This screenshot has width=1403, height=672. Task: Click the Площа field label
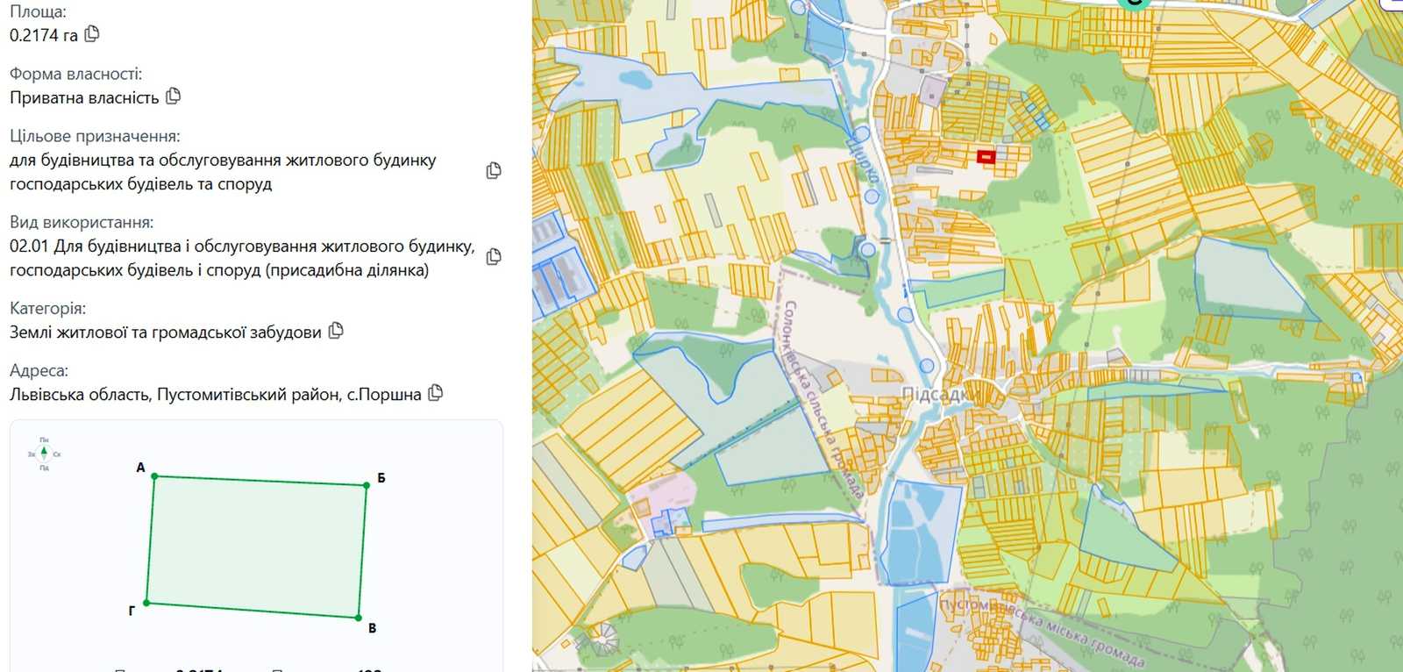[38, 11]
